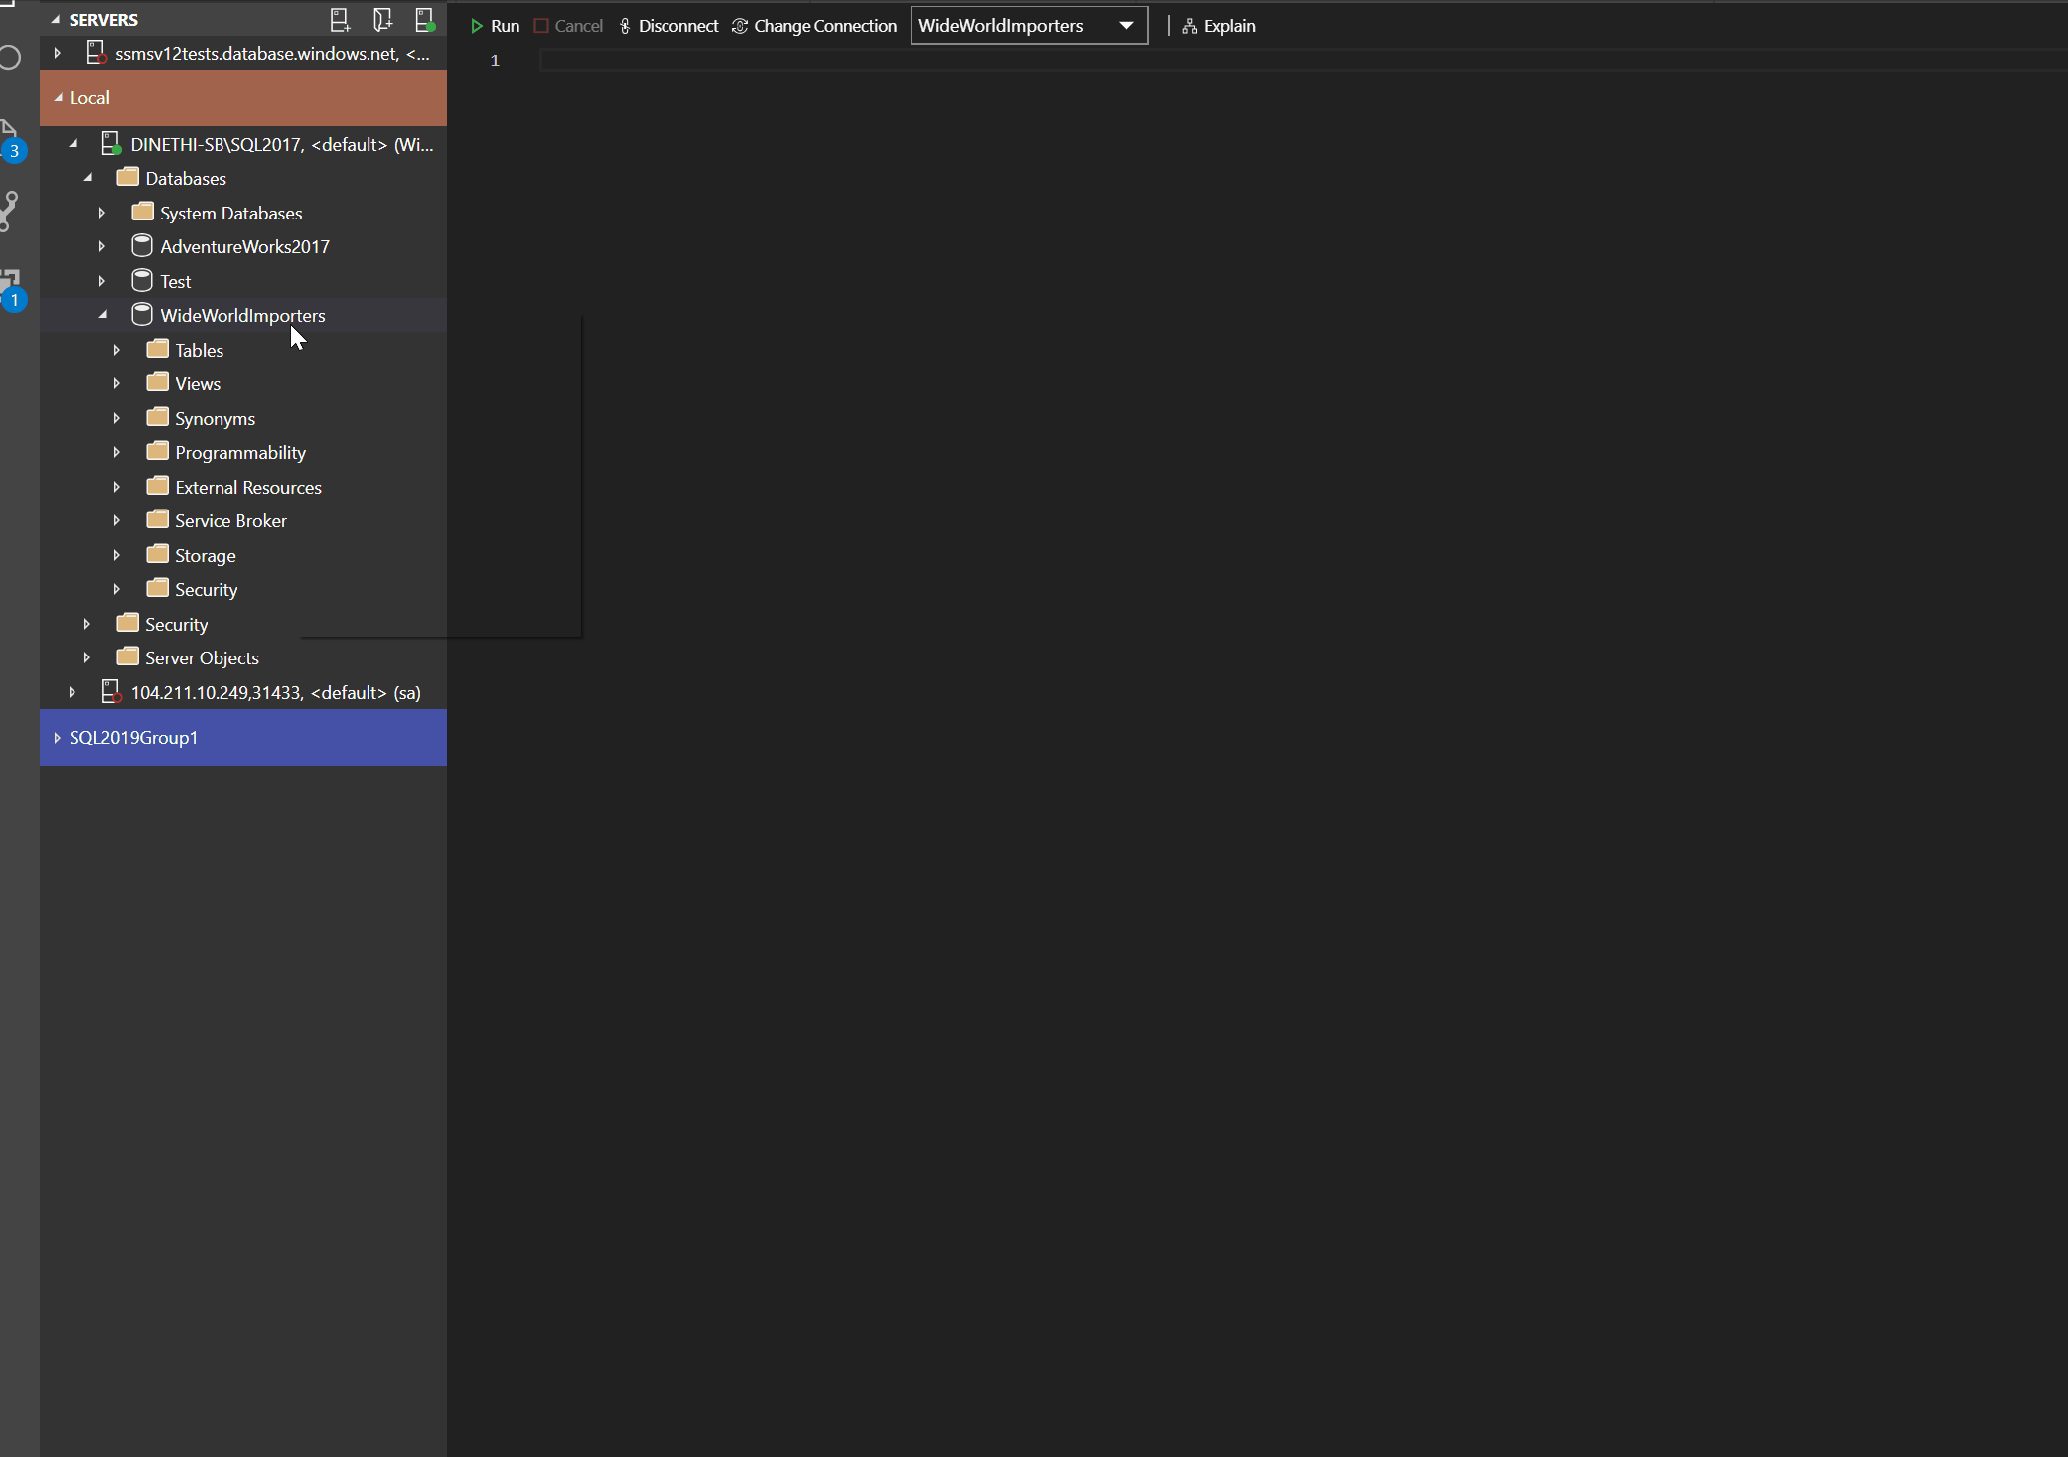Expand the SQL2019Group1 server group

57,737
